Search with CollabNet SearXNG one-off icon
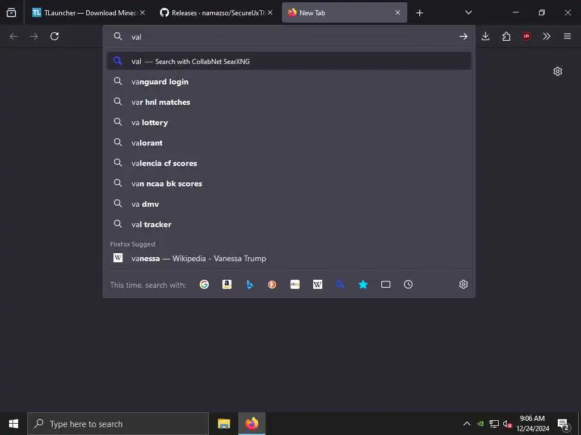This screenshot has width=581, height=435. pos(340,284)
